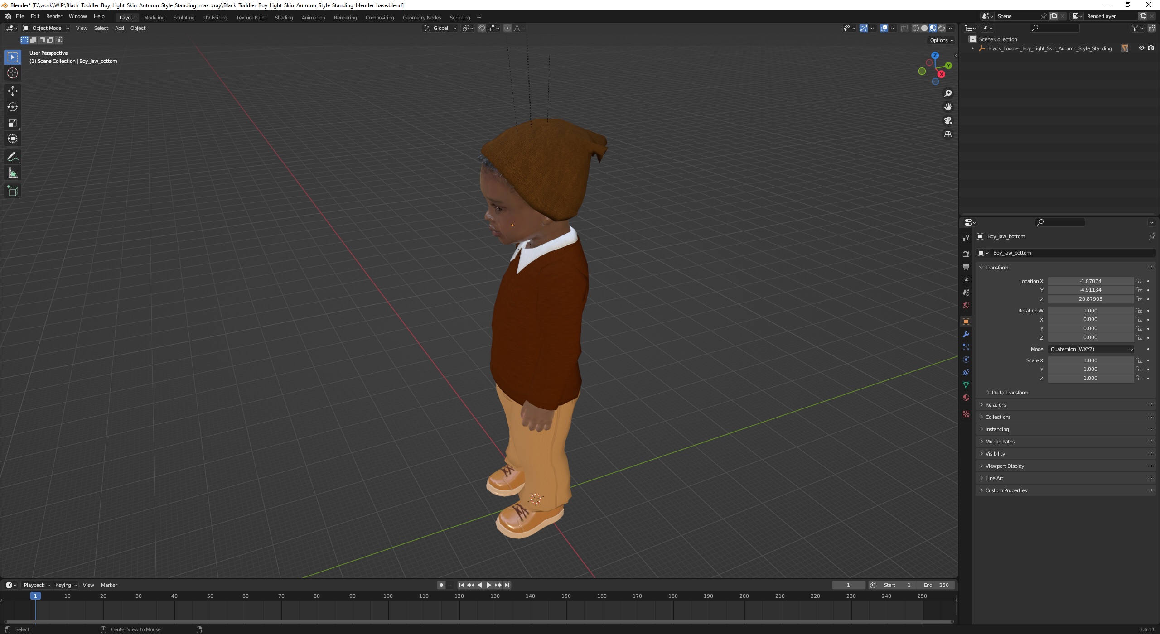Viewport: 1160px width, 634px height.
Task: Switch perspective/orthographic with grid gizmo
Action: [947, 134]
